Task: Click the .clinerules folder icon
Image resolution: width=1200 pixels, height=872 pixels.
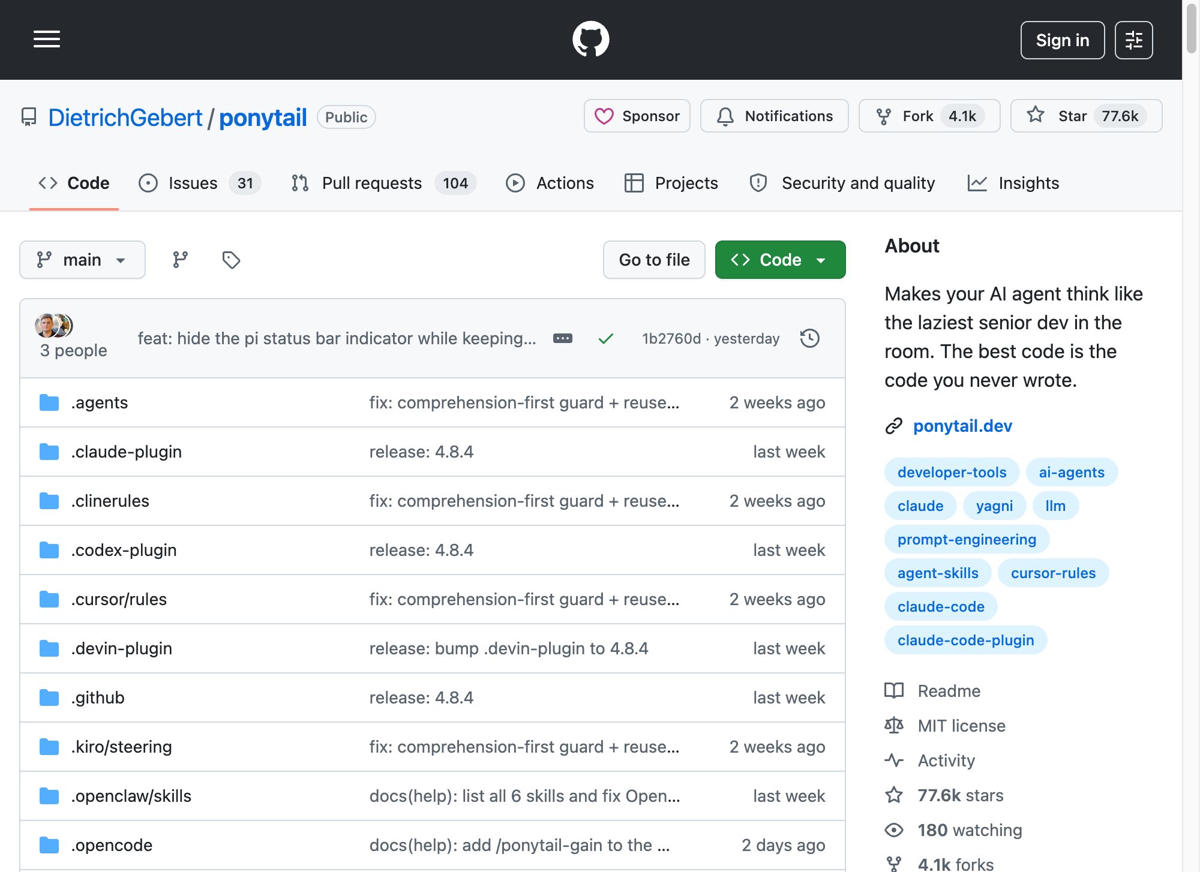Action: [x=49, y=501]
